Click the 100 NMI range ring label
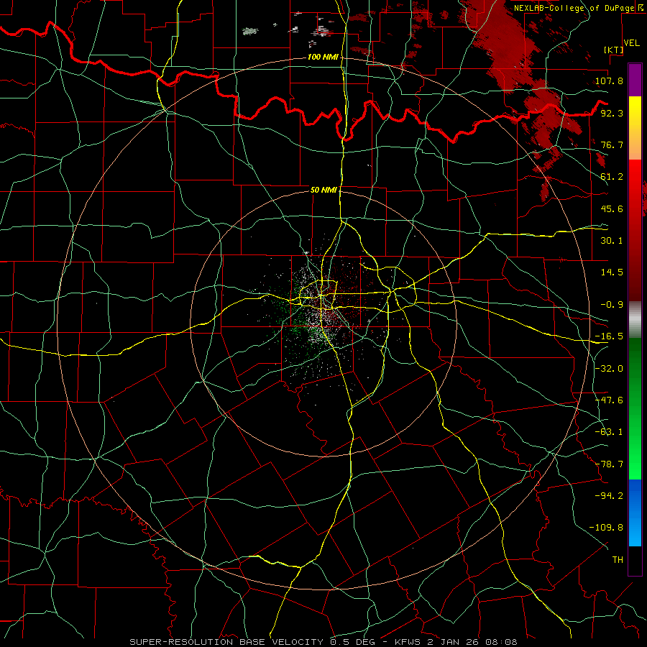647x647 pixels. point(323,57)
